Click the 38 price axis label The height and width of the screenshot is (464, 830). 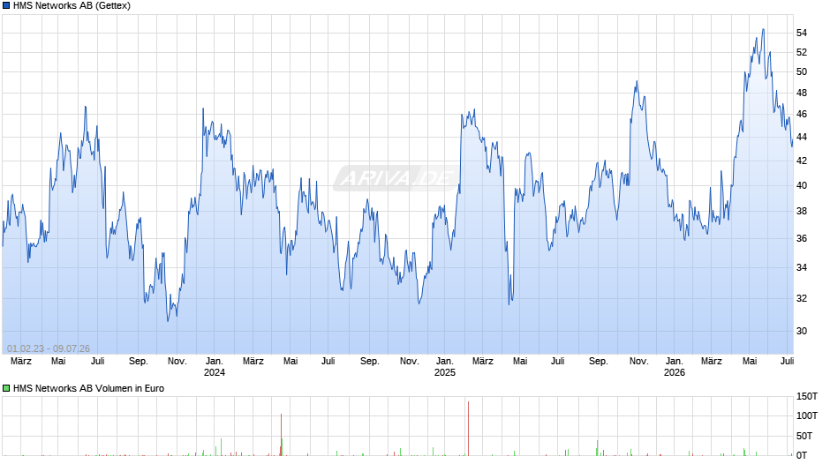pos(802,211)
